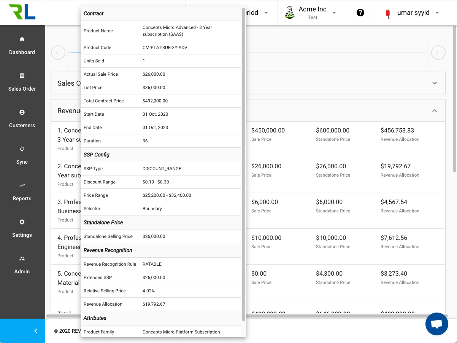
Task: Click Total Contract Price $492,000.00
Action: point(155,101)
